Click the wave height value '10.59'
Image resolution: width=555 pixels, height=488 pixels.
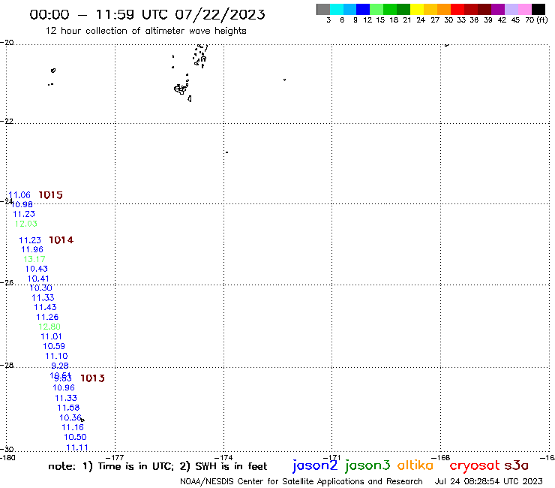[x=54, y=346]
